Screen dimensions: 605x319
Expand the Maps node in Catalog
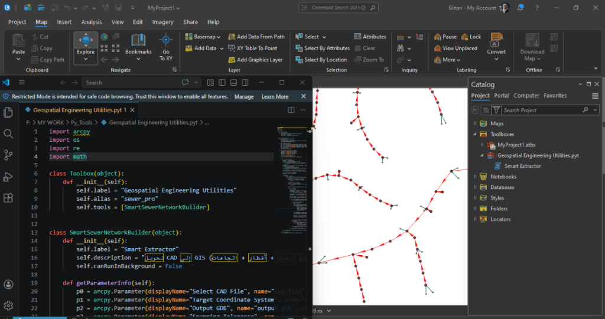[475, 123]
